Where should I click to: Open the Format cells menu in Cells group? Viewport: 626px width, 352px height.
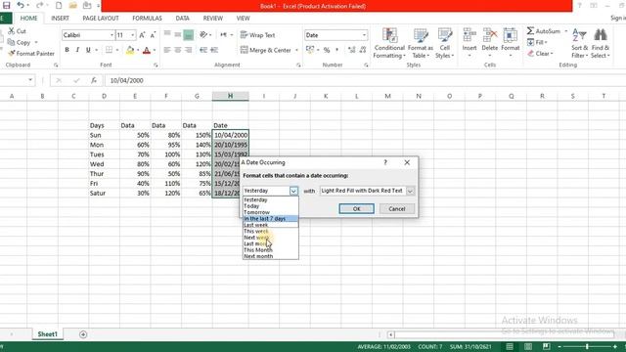(x=511, y=42)
